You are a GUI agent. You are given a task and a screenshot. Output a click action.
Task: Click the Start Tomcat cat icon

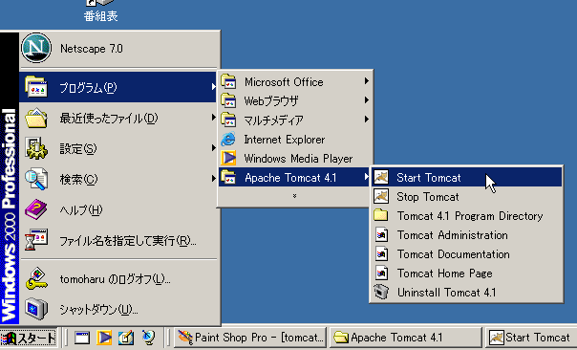coord(381,177)
